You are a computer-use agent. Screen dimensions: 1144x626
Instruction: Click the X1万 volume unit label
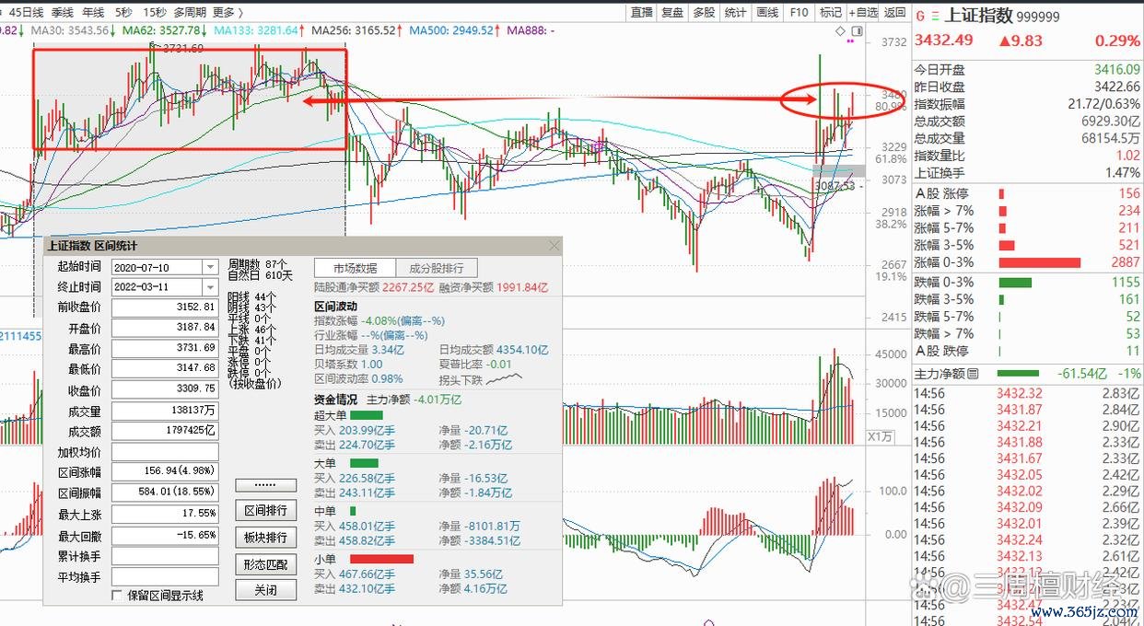point(880,437)
